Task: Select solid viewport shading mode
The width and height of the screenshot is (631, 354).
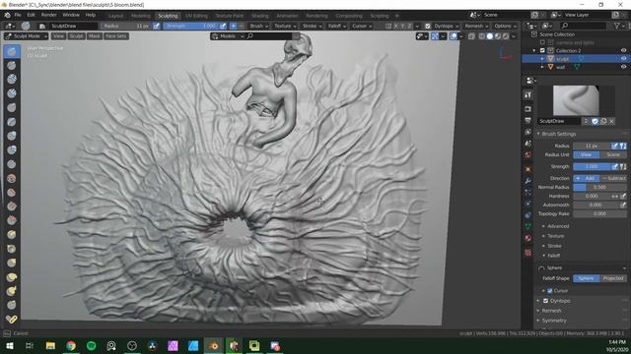Action: pos(490,36)
